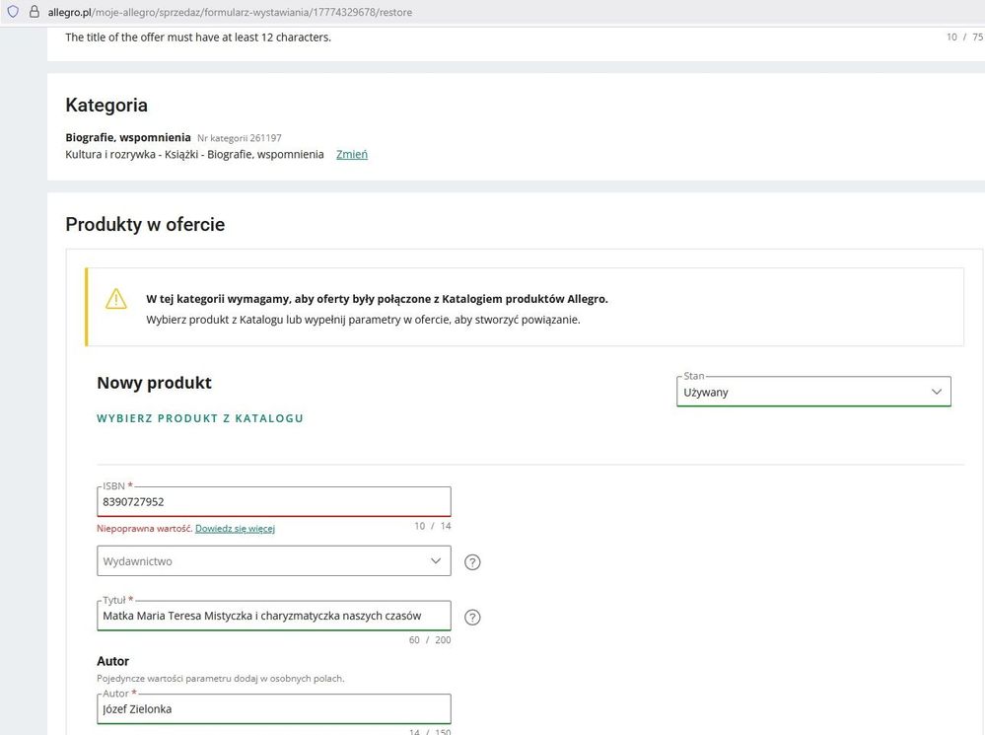Follow the Dowiedz się więcej link
Image resolution: width=985 pixels, height=735 pixels.
(235, 529)
